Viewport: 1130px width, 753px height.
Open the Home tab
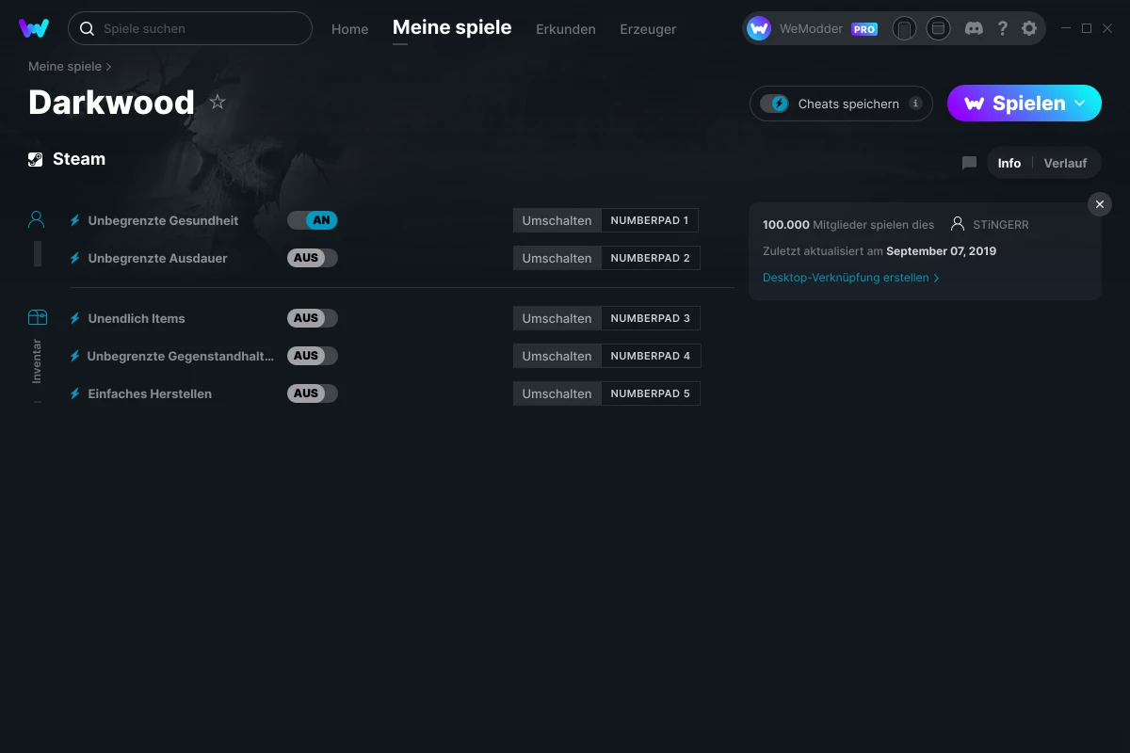pos(350,29)
